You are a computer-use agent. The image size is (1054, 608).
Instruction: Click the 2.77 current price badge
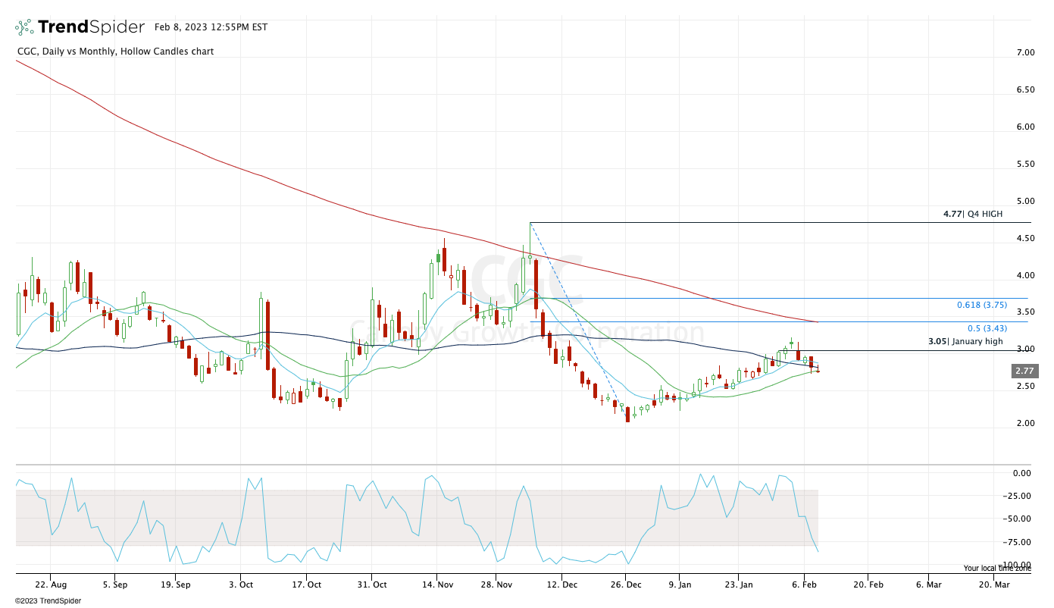click(1024, 371)
